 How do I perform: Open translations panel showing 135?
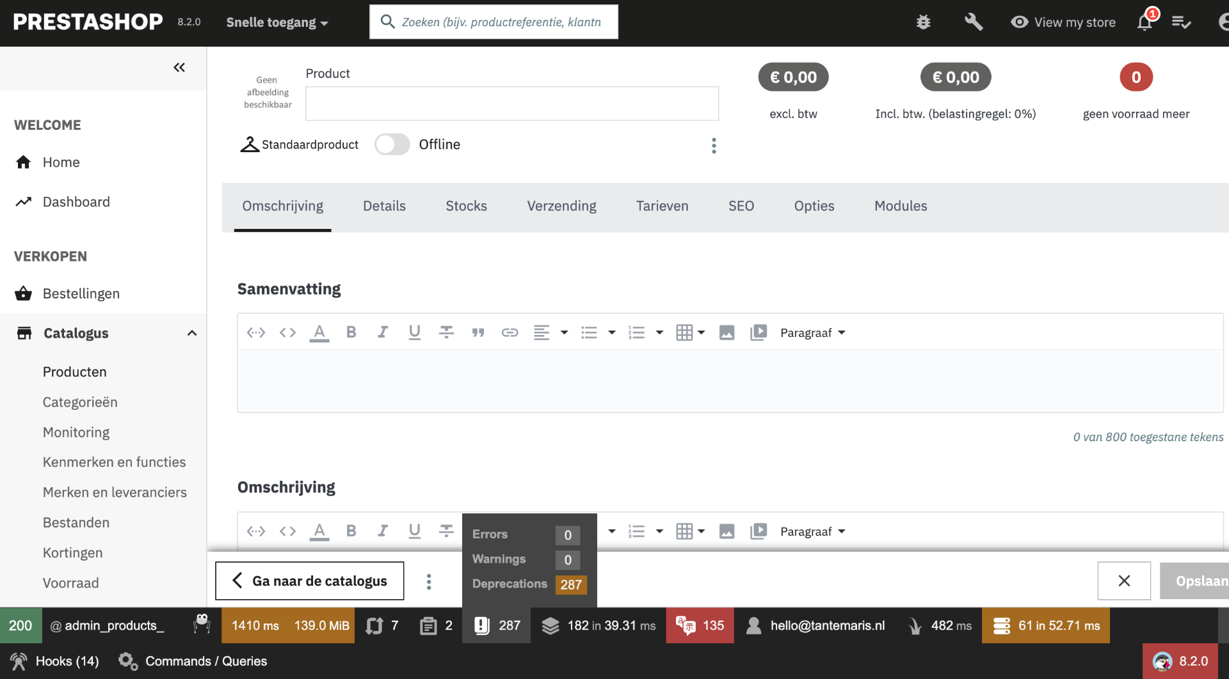tap(700, 625)
